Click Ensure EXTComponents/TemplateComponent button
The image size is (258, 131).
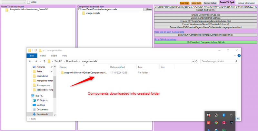pos(205,35)
